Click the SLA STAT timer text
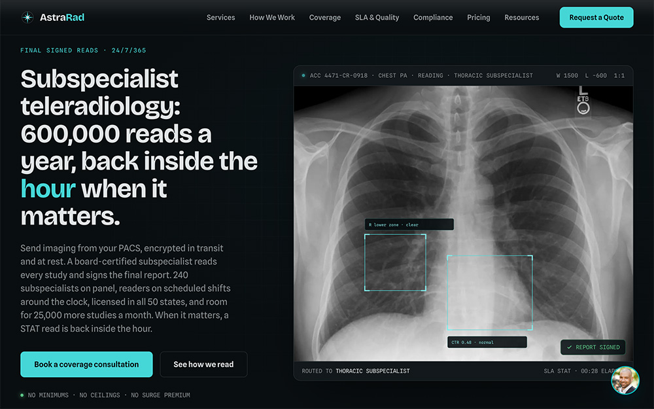Image resolution: width=654 pixels, height=409 pixels. click(579, 371)
